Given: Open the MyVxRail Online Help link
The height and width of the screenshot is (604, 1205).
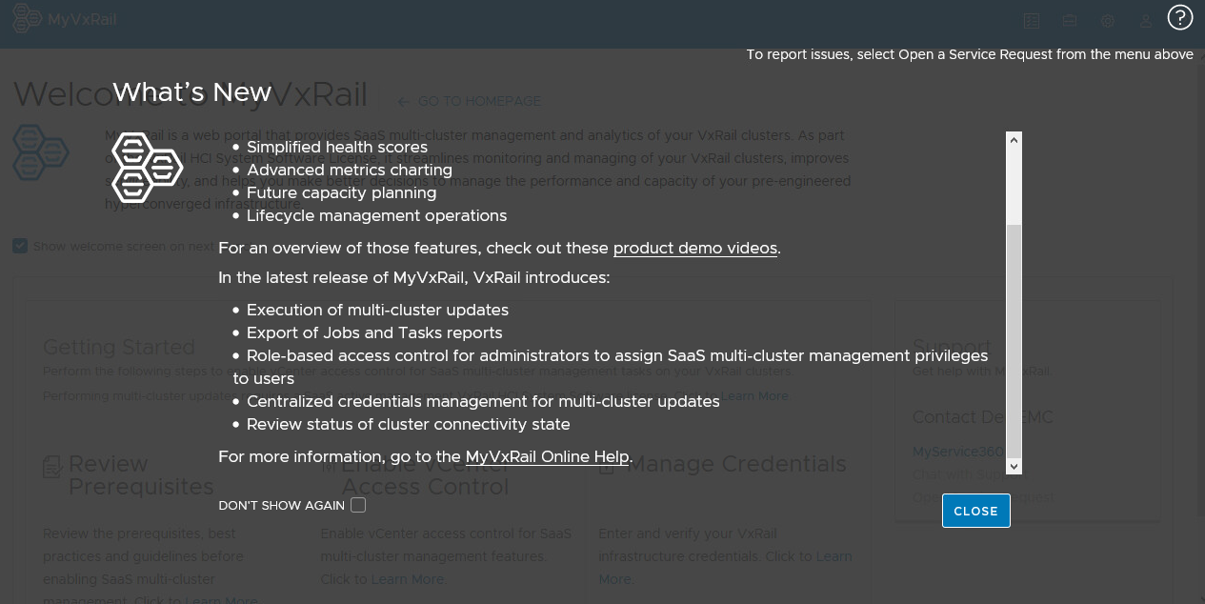Looking at the screenshot, I should tap(547, 456).
